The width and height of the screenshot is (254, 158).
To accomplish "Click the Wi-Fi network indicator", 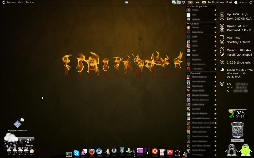I will pos(184,2).
